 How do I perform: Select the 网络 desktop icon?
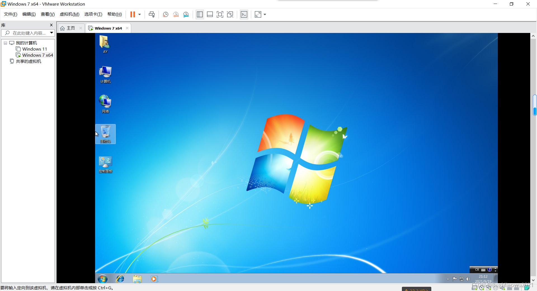coord(105,104)
